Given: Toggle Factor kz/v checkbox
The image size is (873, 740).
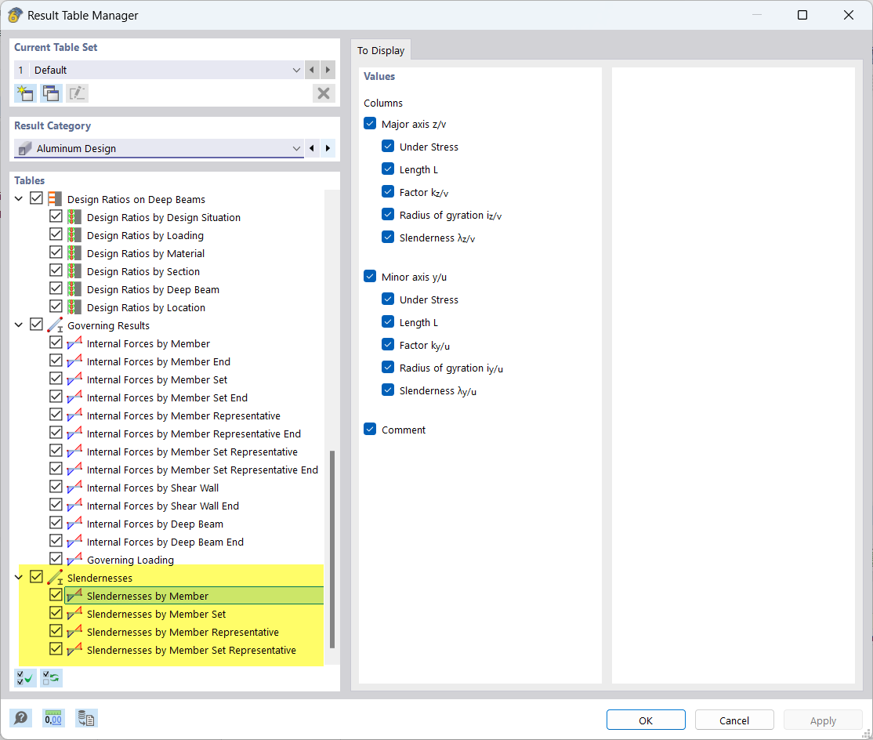Looking at the screenshot, I should [388, 192].
